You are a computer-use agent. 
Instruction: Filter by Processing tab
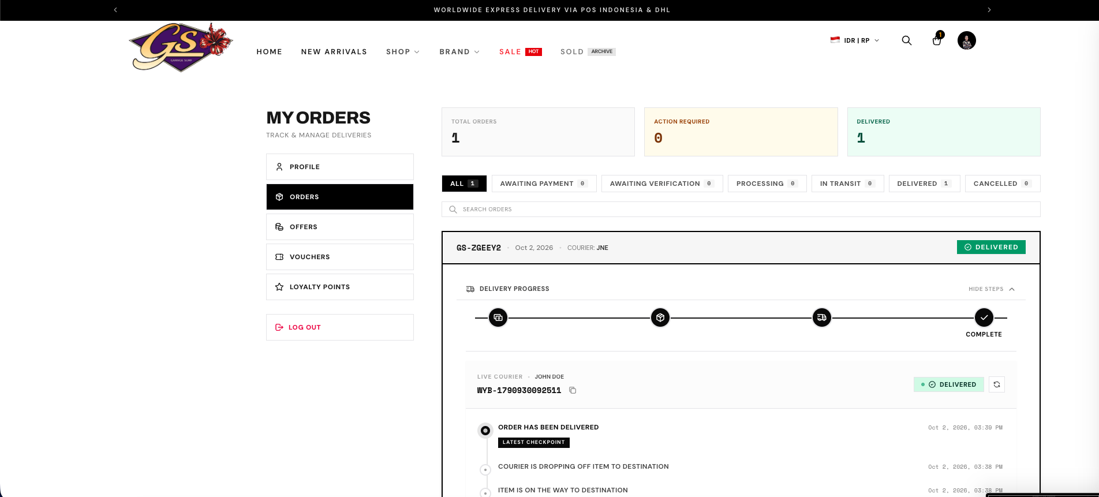click(767, 184)
